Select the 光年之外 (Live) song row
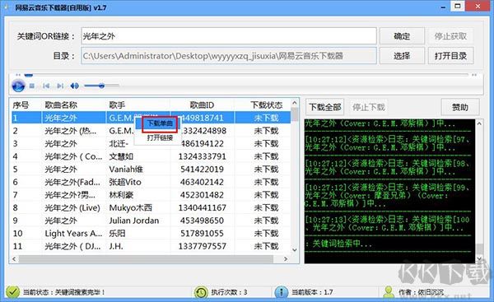Image resolution: width=494 pixels, height=302 pixels. 151,208
